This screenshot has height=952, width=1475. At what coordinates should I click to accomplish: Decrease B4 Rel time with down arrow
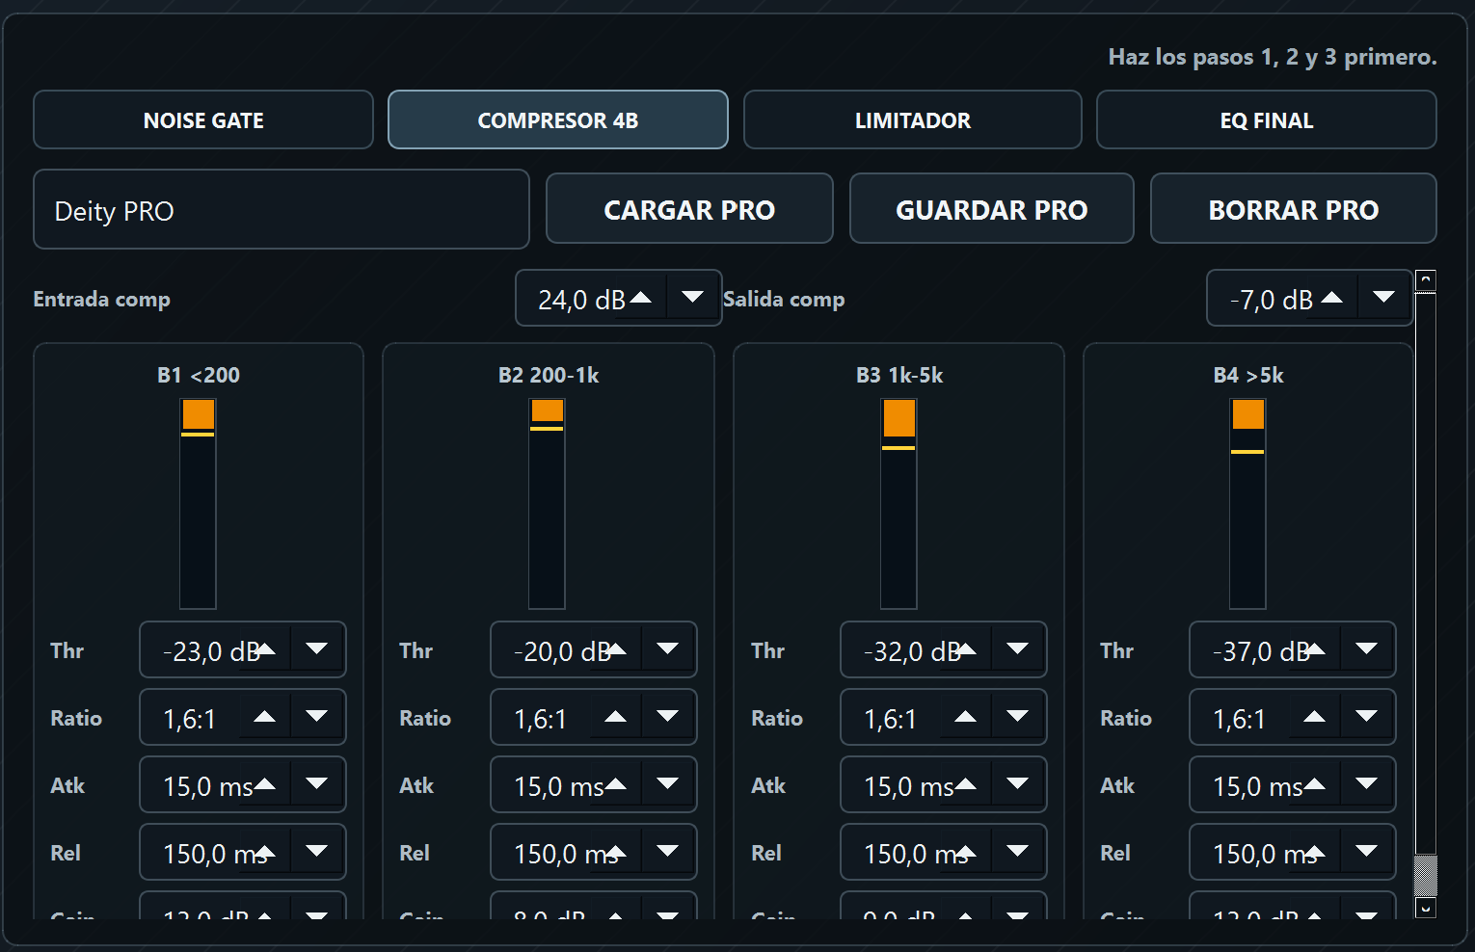pyautogui.click(x=1366, y=852)
